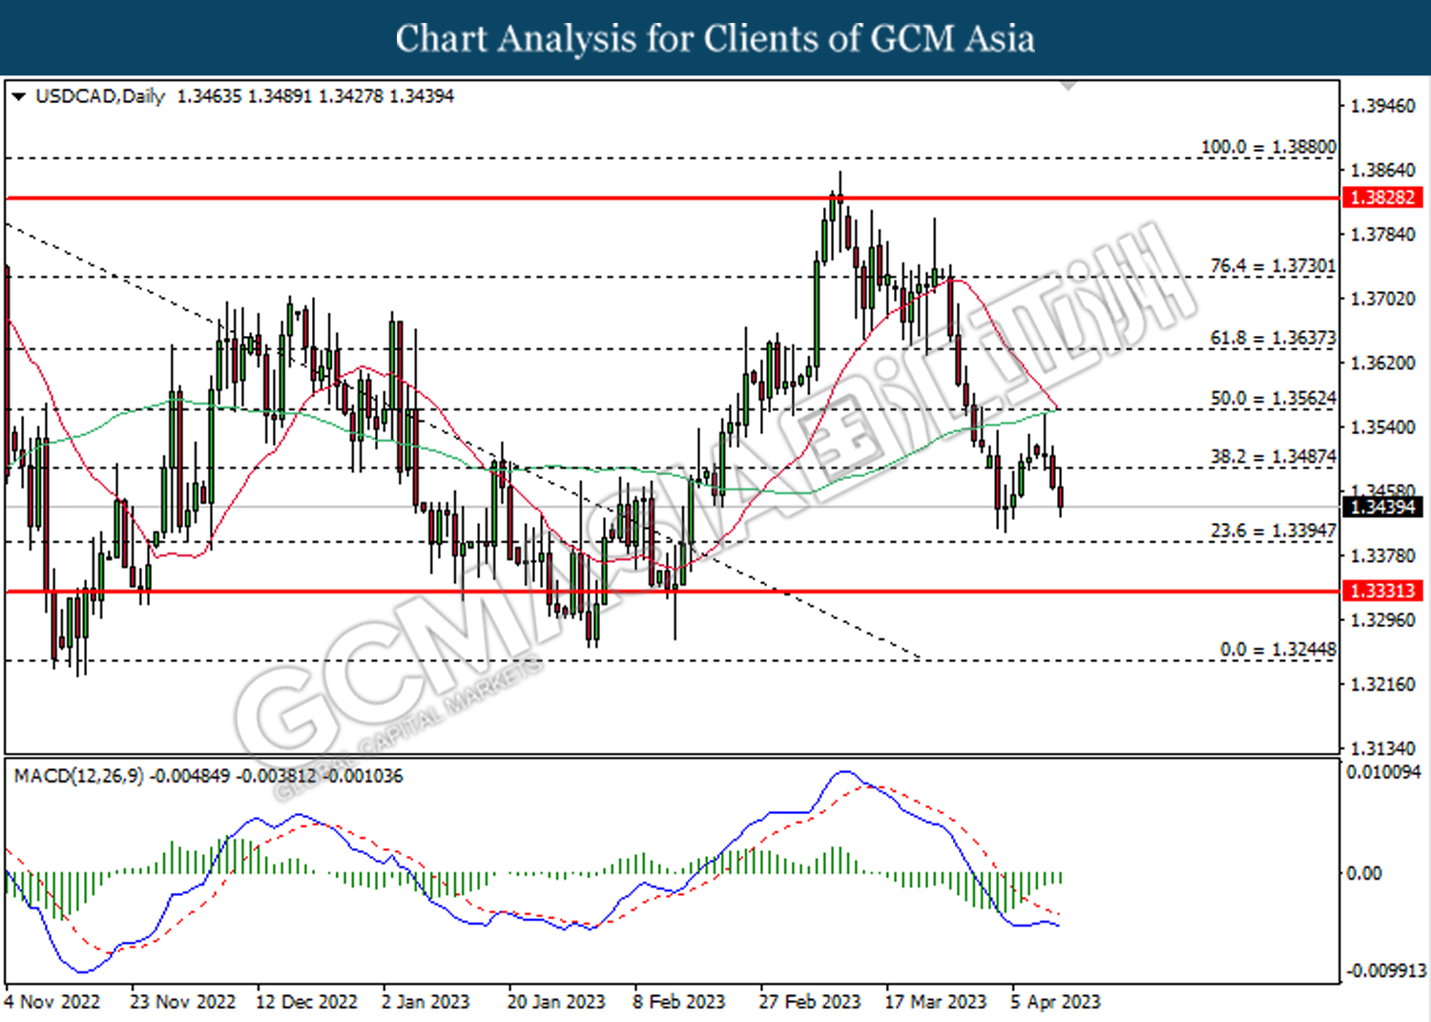Image resolution: width=1431 pixels, height=1022 pixels.
Task: Click the MACD(12,26,9) indicator label
Action: point(79,776)
